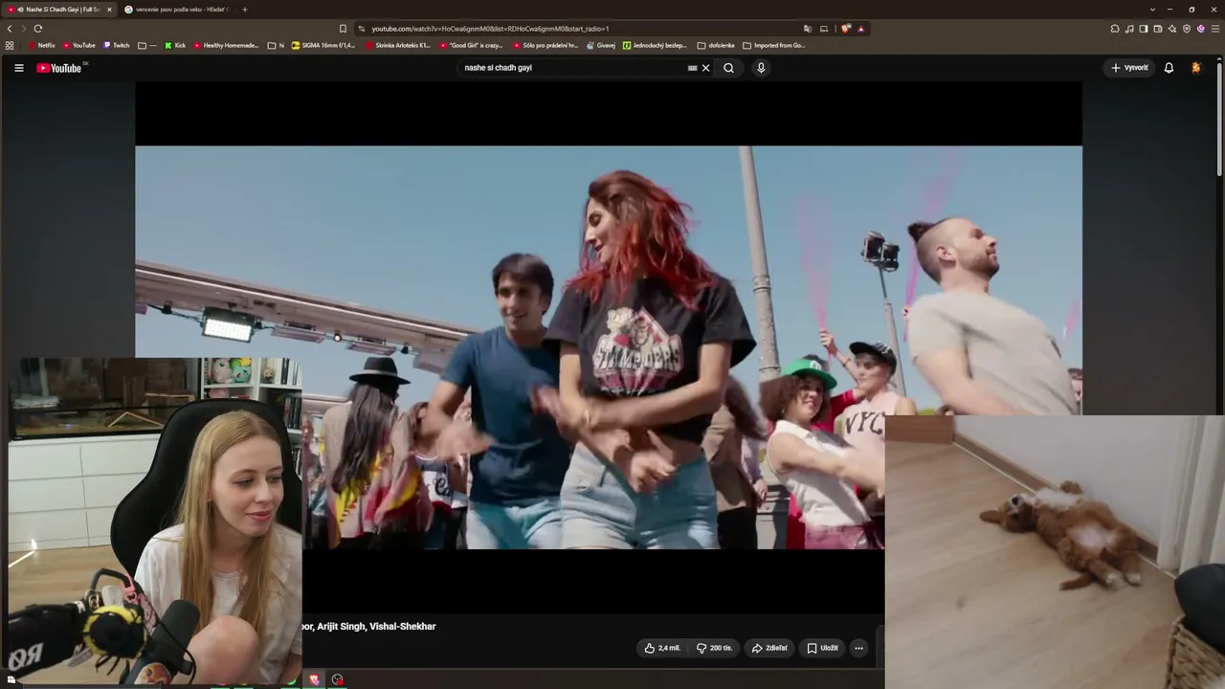
Task: Open the tab search dropdown chevron
Action: pyautogui.click(x=1152, y=10)
